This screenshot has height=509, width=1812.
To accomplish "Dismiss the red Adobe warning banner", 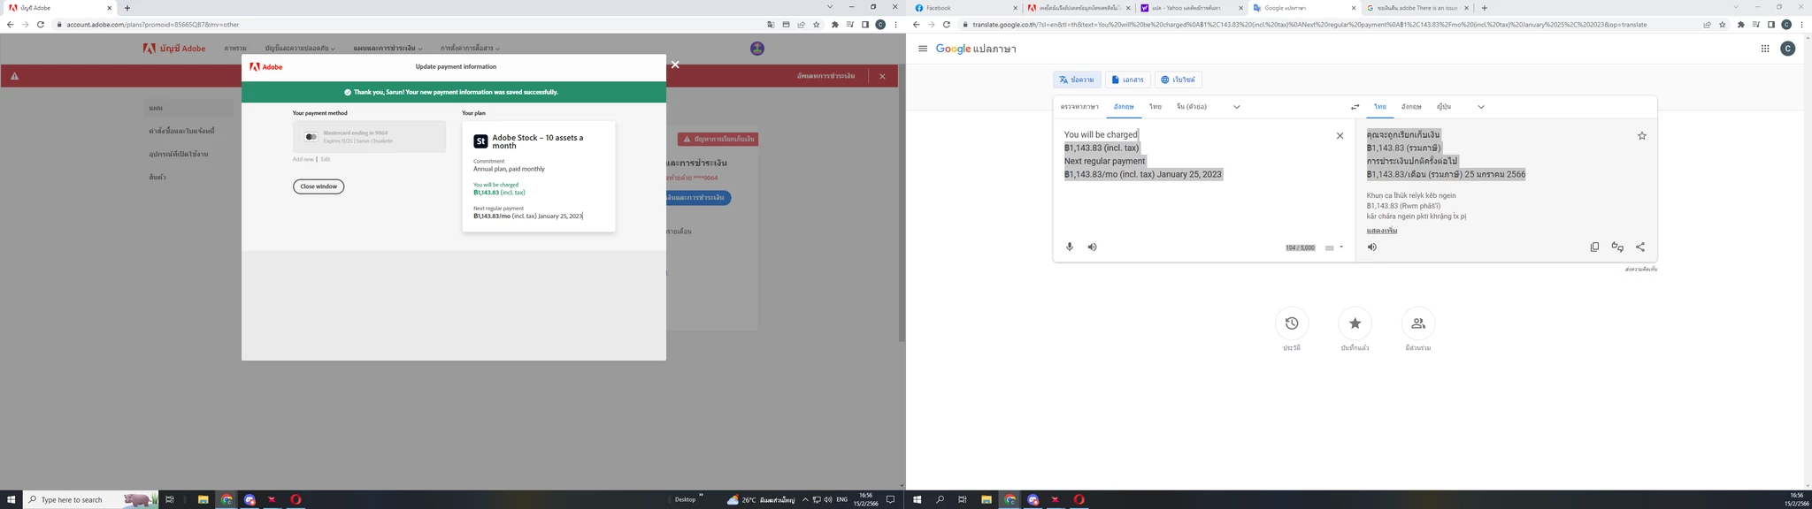I will 882,76.
